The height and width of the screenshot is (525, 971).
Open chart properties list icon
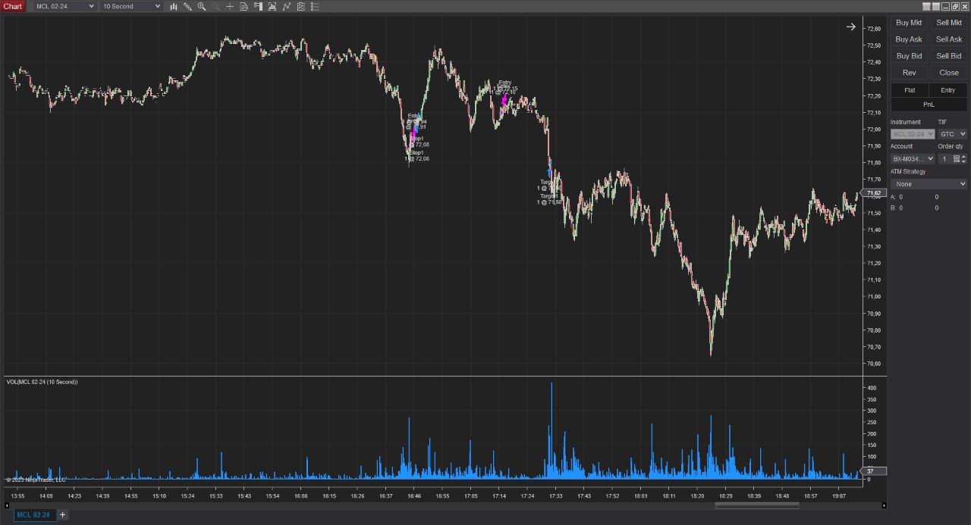[315, 6]
